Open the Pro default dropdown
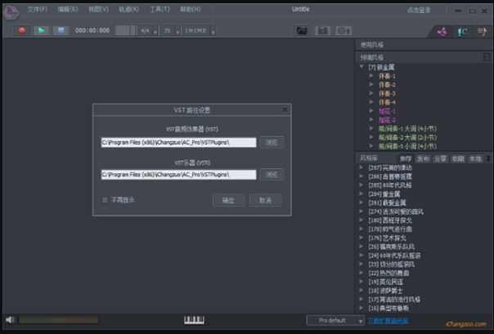The image size is (494, 334). 335,320
